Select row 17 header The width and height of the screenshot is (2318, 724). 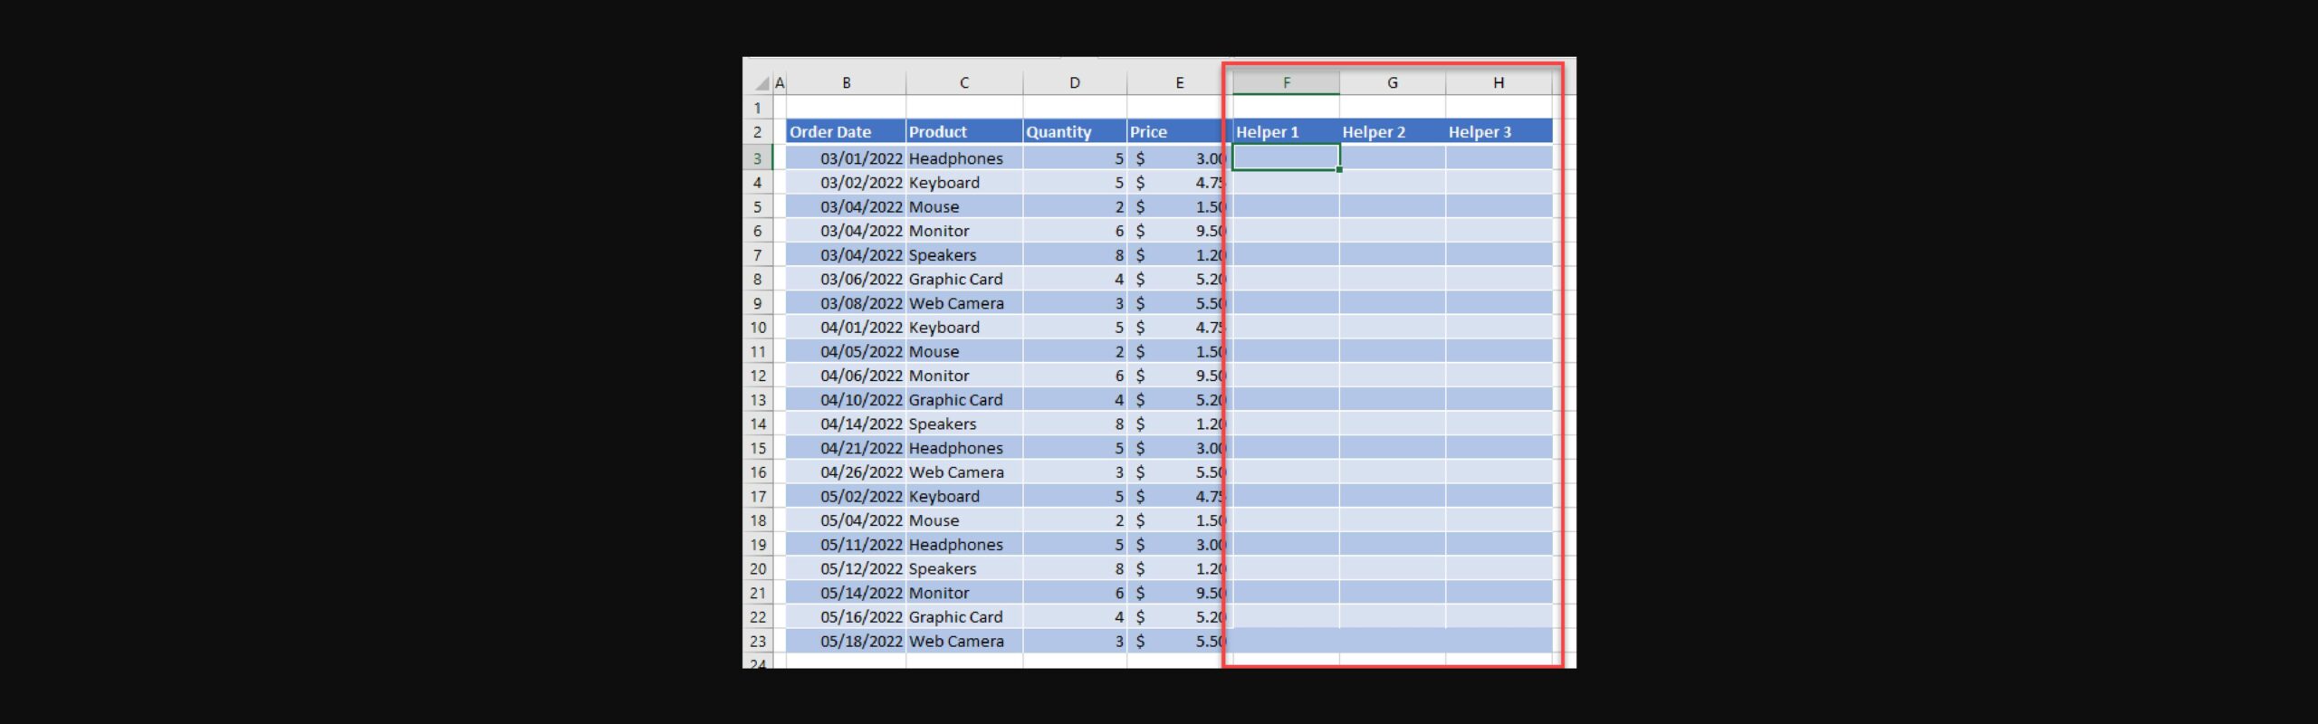point(758,497)
